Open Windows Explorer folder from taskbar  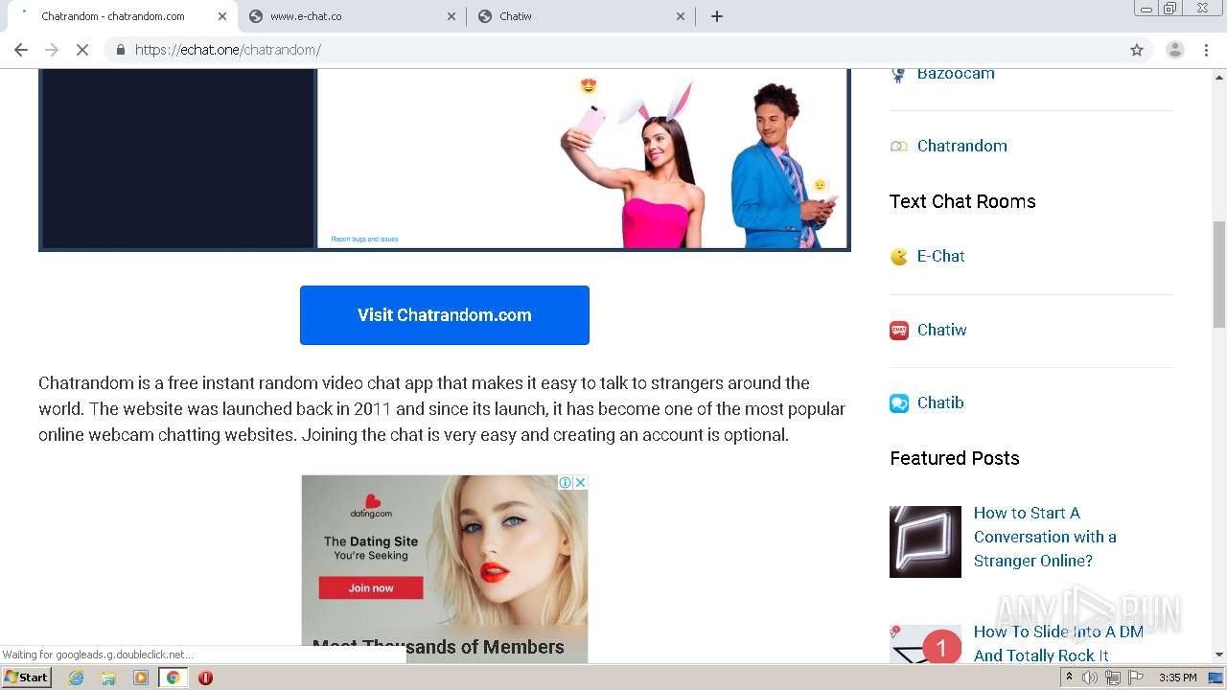click(x=108, y=678)
